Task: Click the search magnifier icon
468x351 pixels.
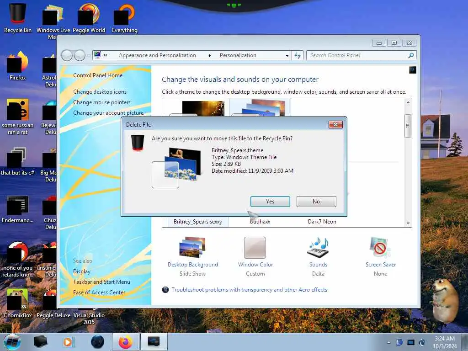Action: 411,55
